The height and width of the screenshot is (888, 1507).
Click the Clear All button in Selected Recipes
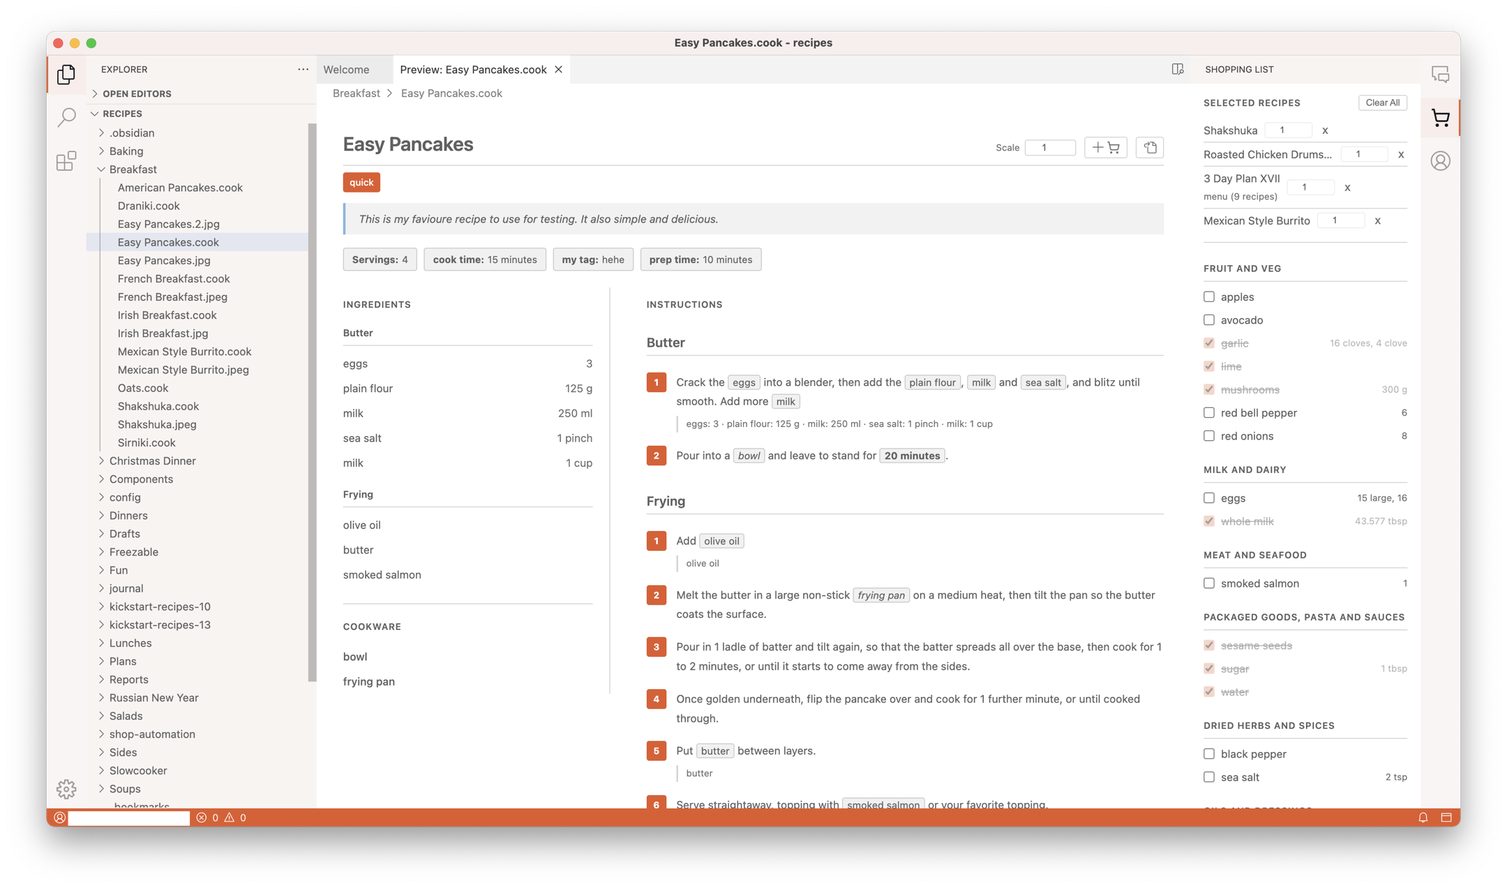pyautogui.click(x=1382, y=103)
